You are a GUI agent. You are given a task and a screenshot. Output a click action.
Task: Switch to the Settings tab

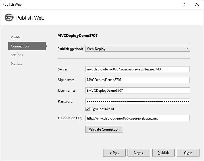[17, 55]
